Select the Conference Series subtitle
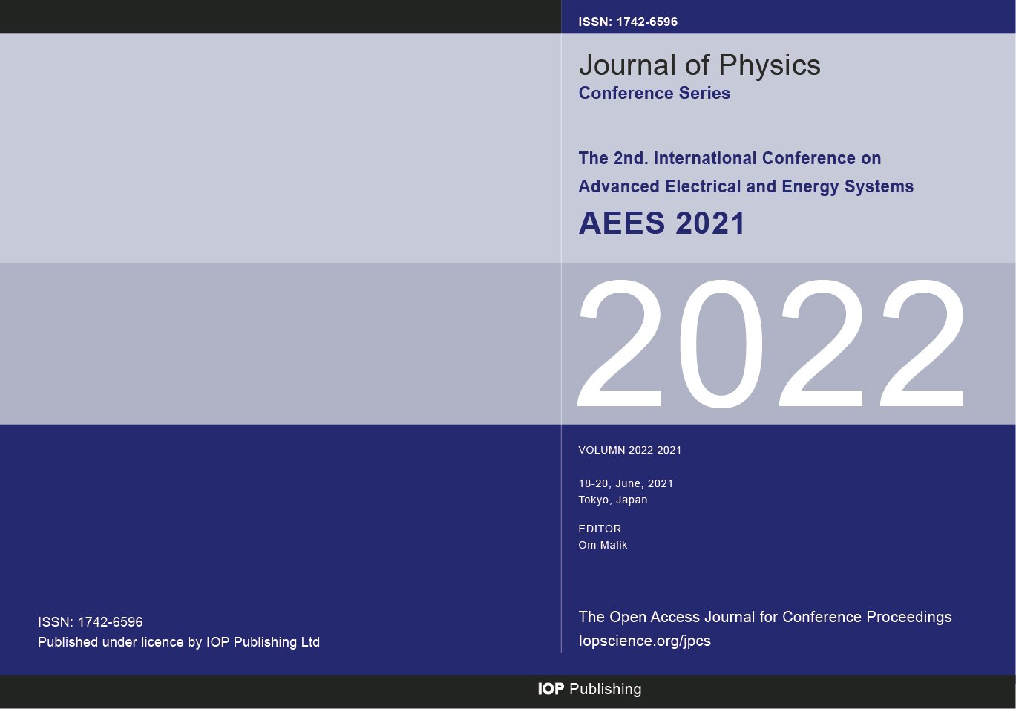Screen dimensions: 1016x709 [x=654, y=94]
